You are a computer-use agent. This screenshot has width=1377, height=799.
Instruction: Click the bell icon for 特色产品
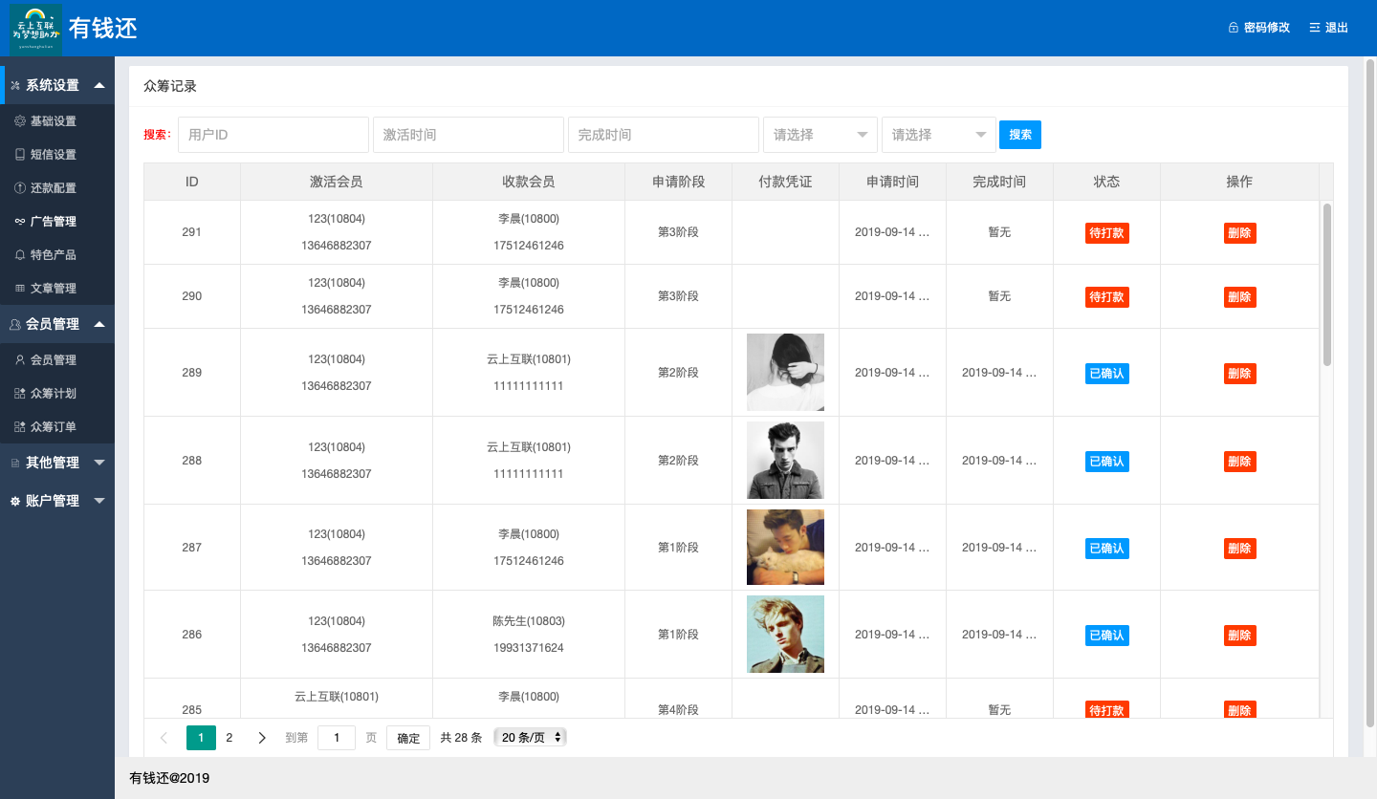point(20,255)
